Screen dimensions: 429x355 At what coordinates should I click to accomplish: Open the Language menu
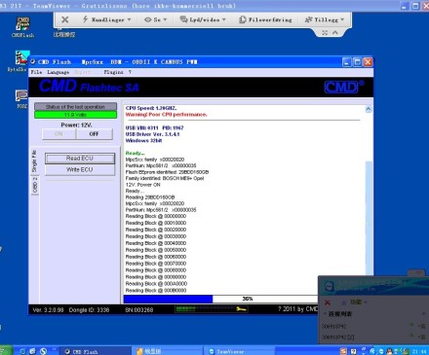tap(58, 72)
